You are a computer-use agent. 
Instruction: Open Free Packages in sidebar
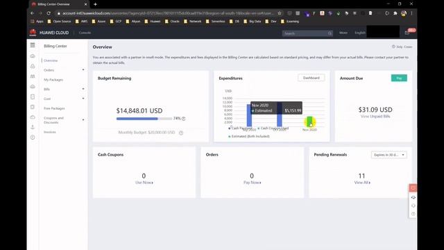click(x=54, y=108)
